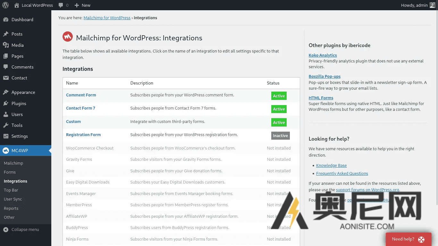Screen dimensions: 438x246
Task: Click the Status column header
Action: click(x=273, y=83)
